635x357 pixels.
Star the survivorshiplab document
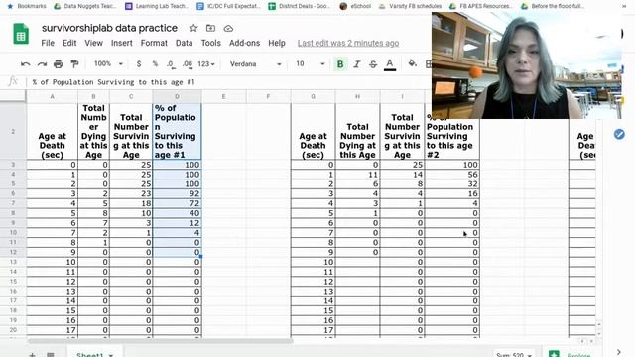(x=193, y=28)
